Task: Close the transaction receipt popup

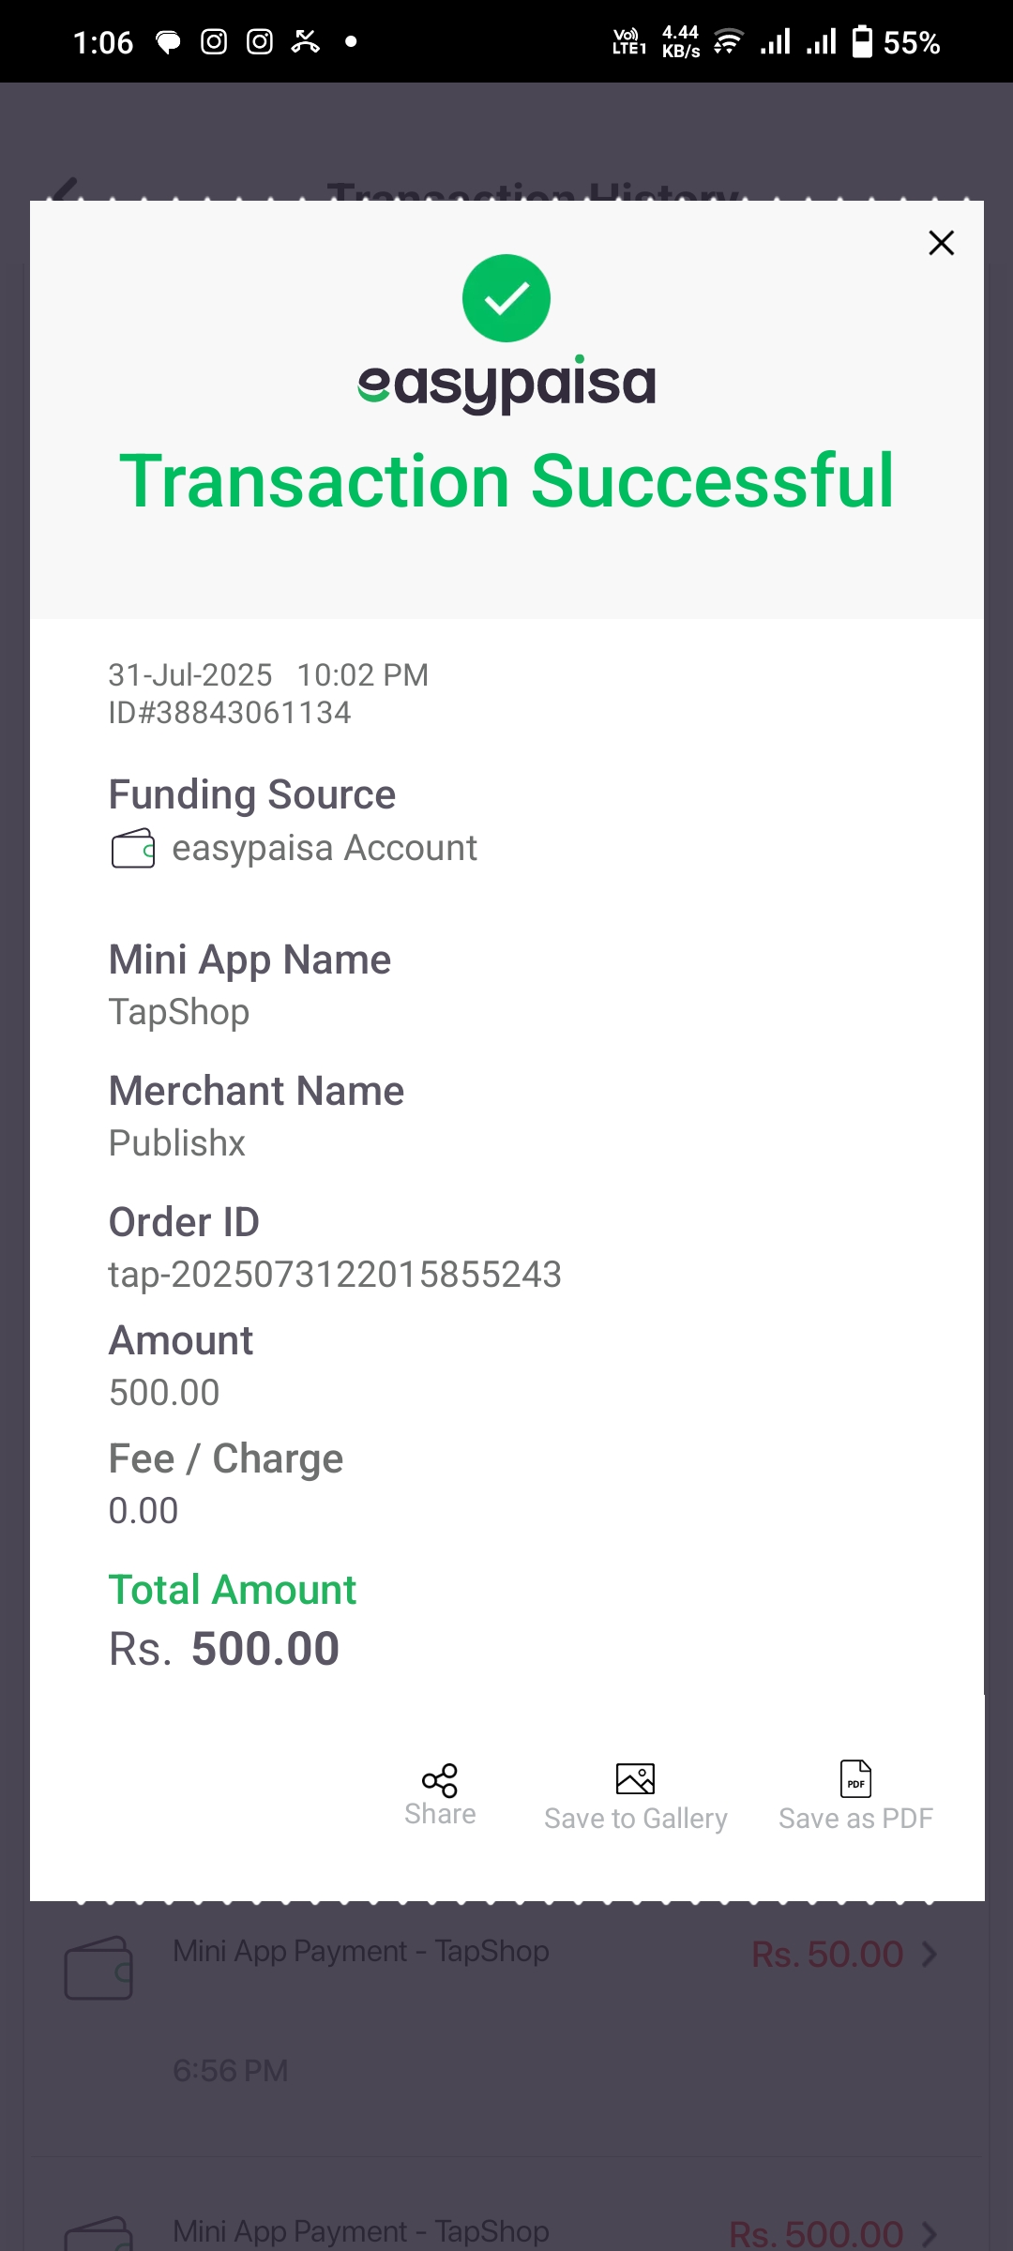Action: click(x=941, y=243)
